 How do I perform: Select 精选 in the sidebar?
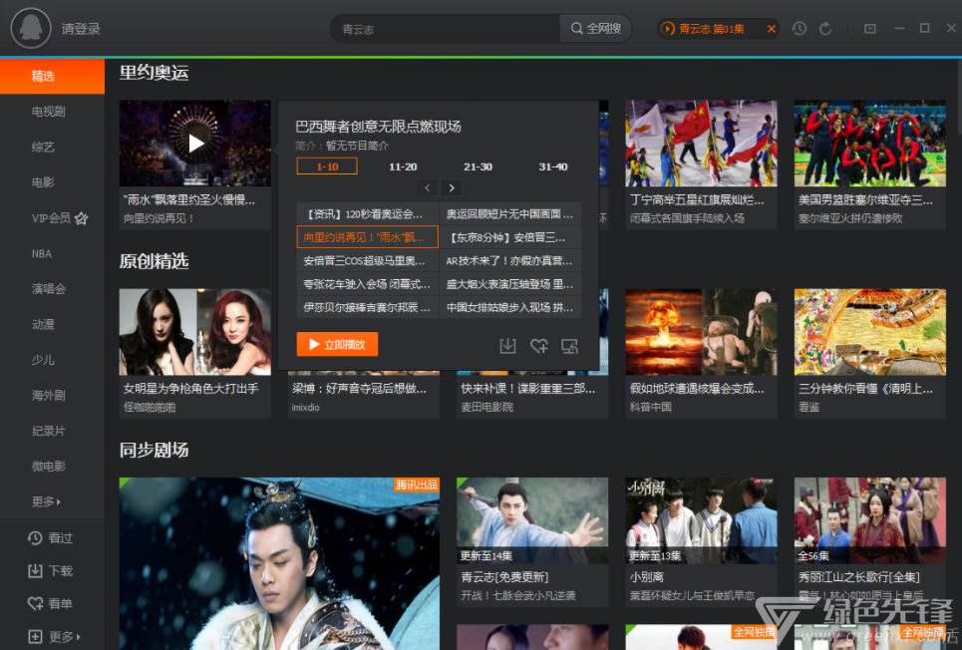tap(52, 76)
